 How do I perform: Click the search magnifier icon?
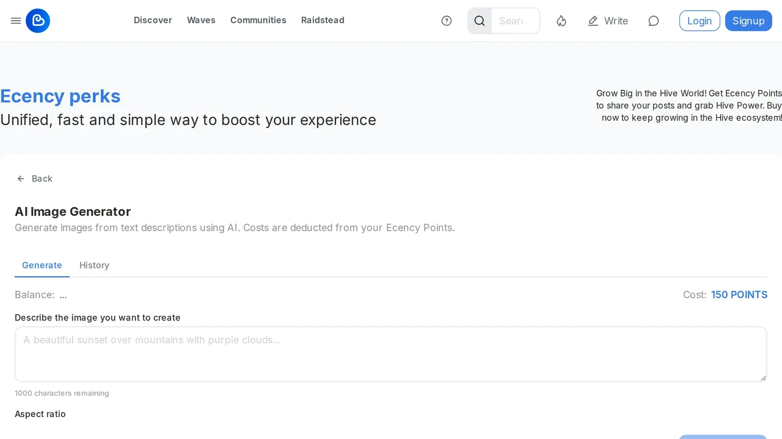tap(479, 20)
